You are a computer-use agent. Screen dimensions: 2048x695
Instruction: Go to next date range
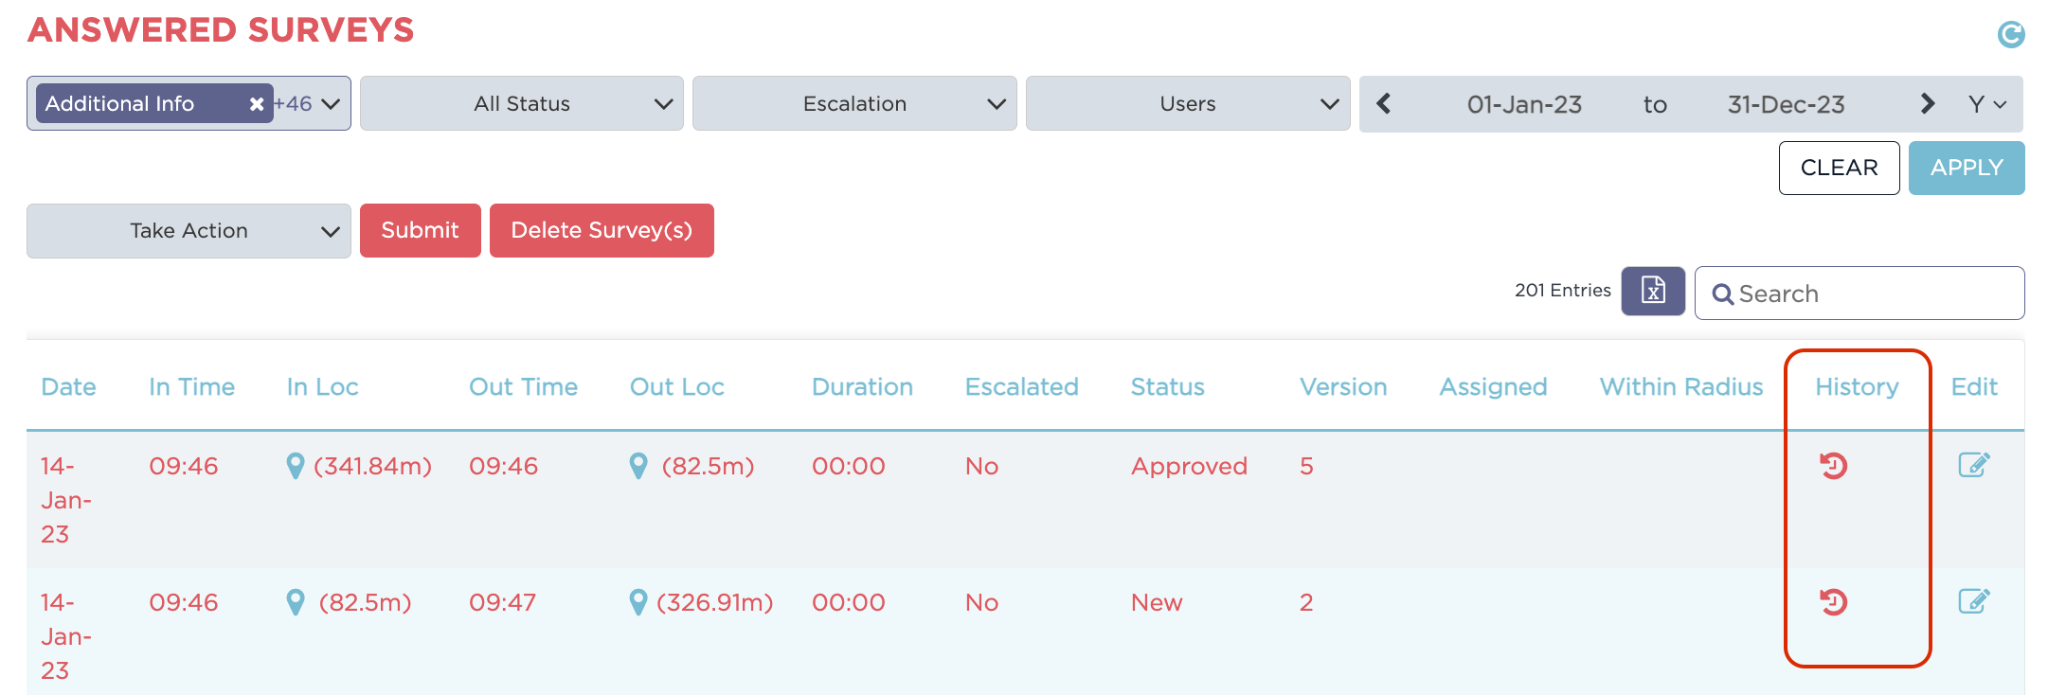coord(1927,103)
